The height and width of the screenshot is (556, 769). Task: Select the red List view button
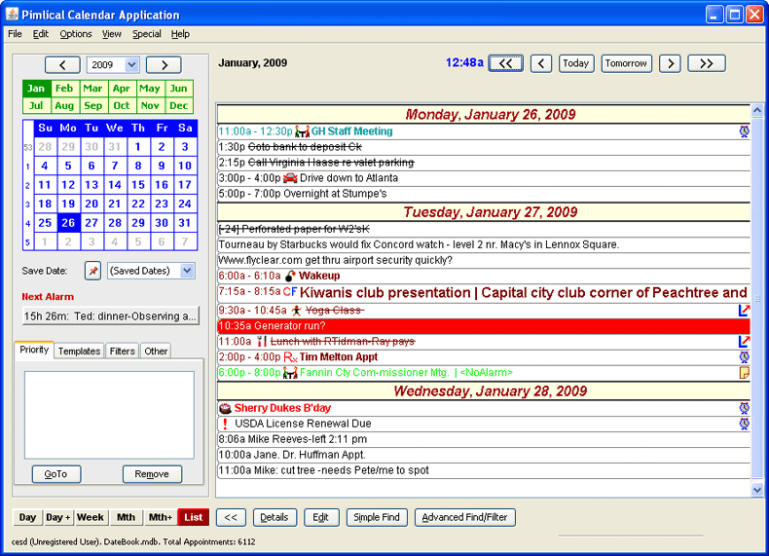[194, 517]
